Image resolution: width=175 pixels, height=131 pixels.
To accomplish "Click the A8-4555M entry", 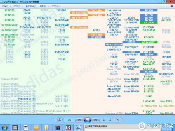I will 149,30.
